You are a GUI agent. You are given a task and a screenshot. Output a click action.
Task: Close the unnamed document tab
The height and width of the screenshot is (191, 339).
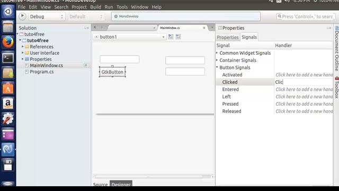[x=154, y=28]
